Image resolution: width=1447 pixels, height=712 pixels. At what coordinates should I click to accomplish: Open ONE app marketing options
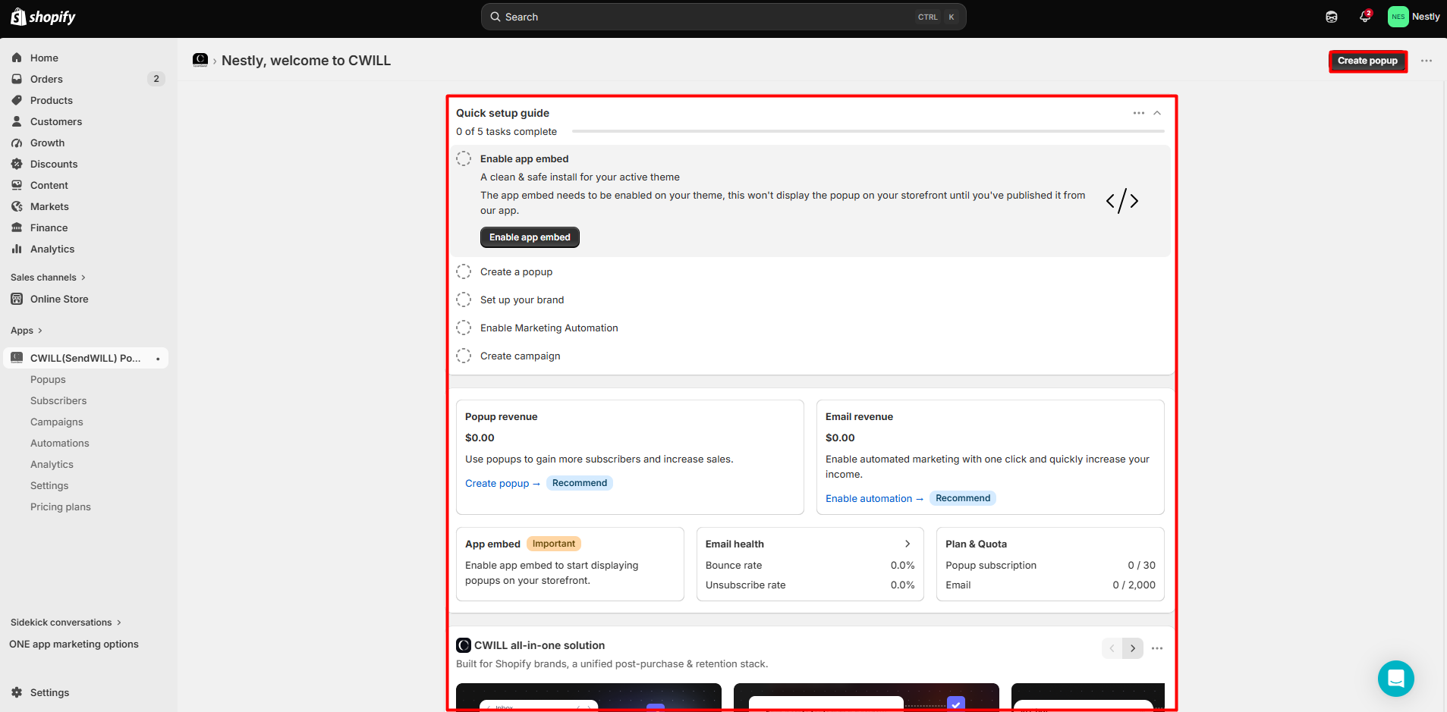point(74,645)
